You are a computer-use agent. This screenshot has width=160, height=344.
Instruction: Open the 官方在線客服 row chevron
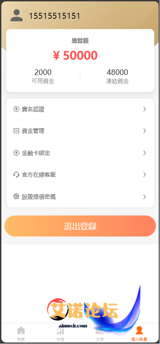point(144,175)
